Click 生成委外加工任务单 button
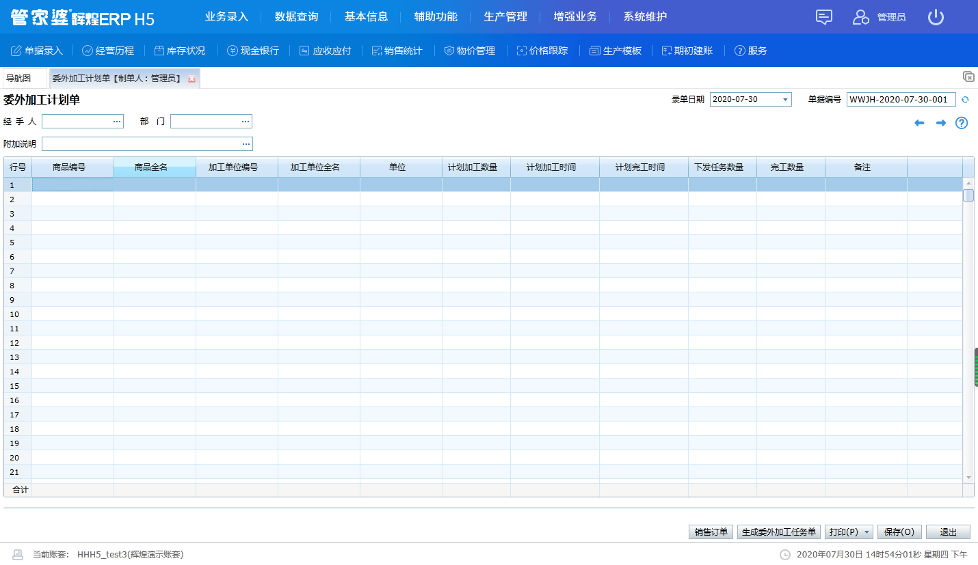The height and width of the screenshot is (565, 978). [778, 532]
